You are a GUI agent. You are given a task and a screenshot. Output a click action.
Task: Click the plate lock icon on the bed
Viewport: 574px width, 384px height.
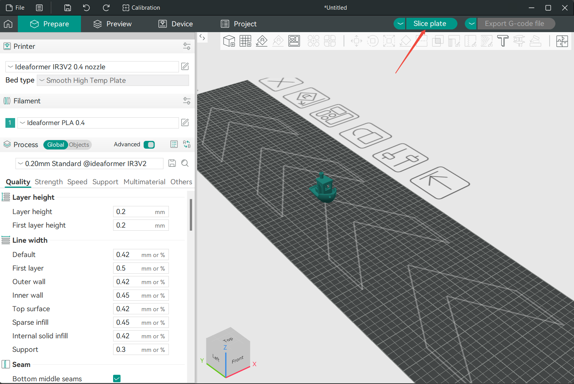(x=365, y=136)
